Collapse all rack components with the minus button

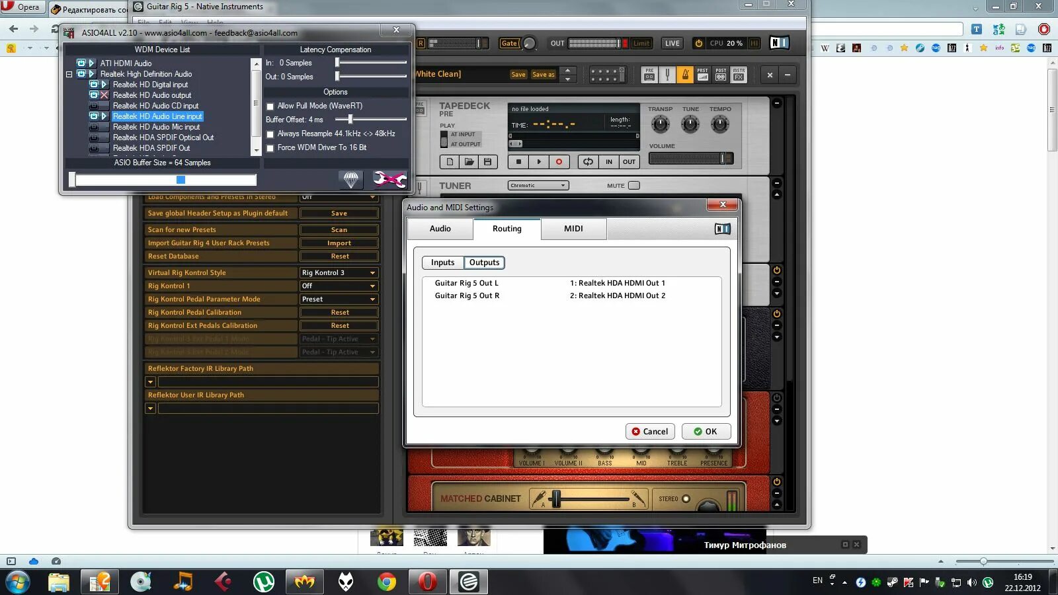pyautogui.click(x=788, y=75)
